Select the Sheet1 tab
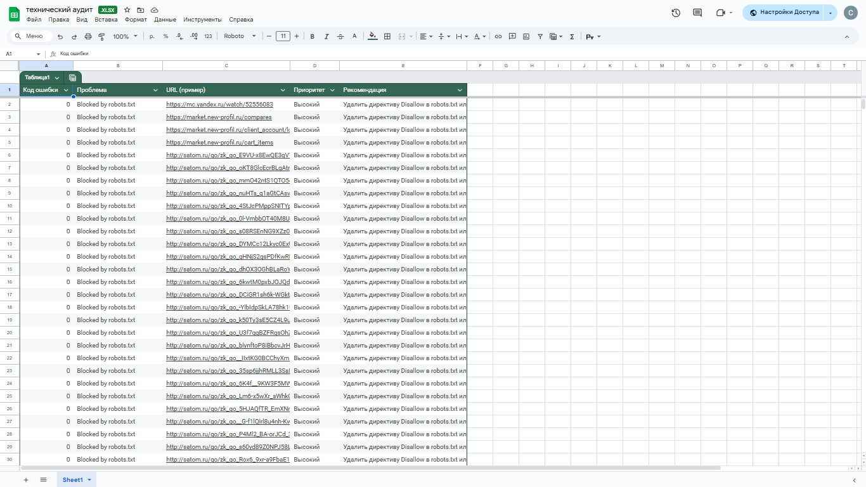This screenshot has width=866, height=487. click(76, 480)
